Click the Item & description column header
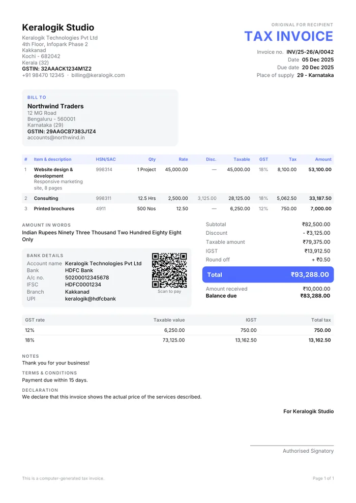The image size is (356, 503). [53, 160]
